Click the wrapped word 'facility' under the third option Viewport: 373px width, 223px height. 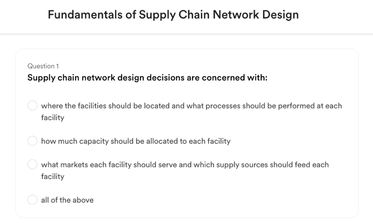click(53, 177)
